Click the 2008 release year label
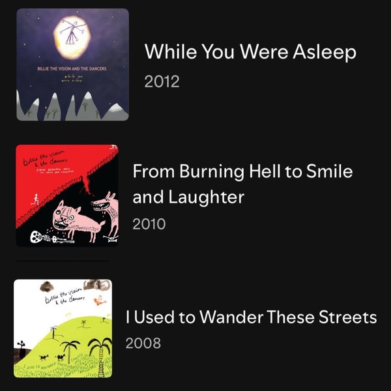391x391 pixels. [x=143, y=343]
